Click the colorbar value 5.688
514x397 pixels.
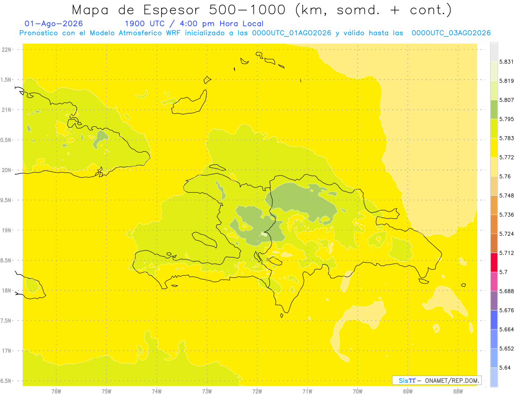[507, 291]
